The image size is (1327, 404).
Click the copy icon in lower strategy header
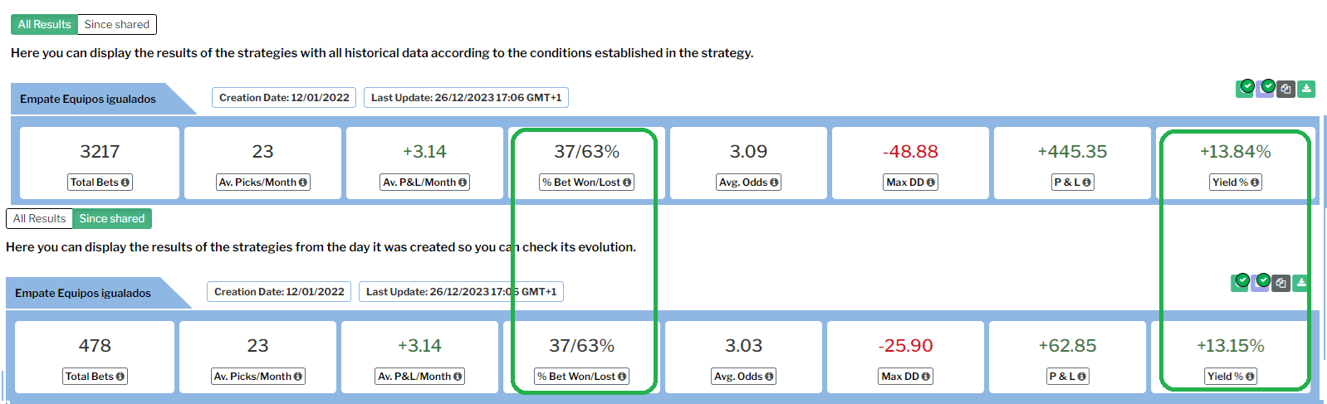[1280, 283]
